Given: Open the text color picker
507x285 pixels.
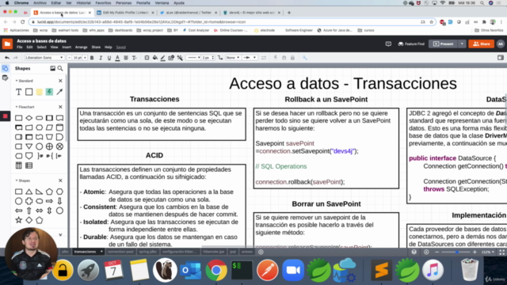Looking at the screenshot, I should coord(117,58).
